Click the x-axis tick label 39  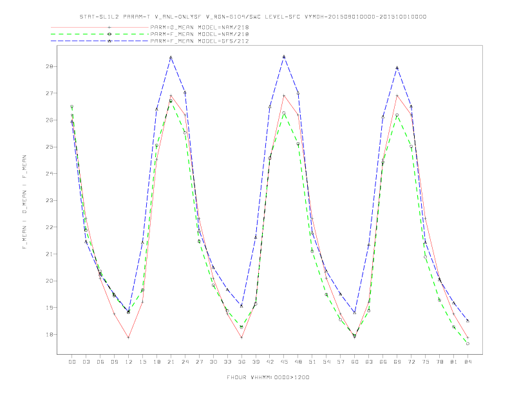(x=256, y=362)
